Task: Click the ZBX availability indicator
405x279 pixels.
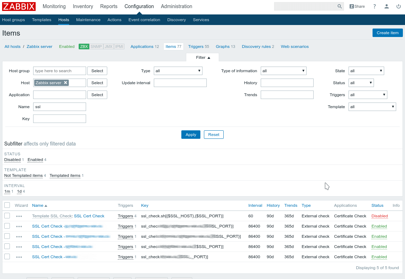Action: tap(84, 46)
